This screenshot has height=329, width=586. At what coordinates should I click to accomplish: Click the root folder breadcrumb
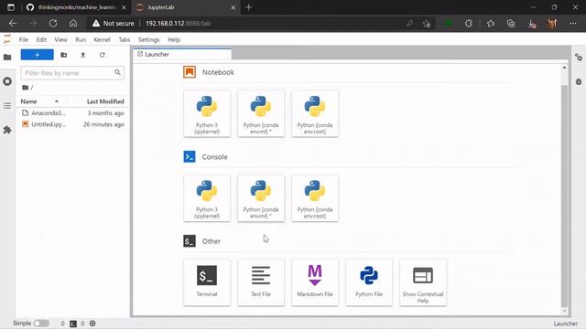(26, 88)
